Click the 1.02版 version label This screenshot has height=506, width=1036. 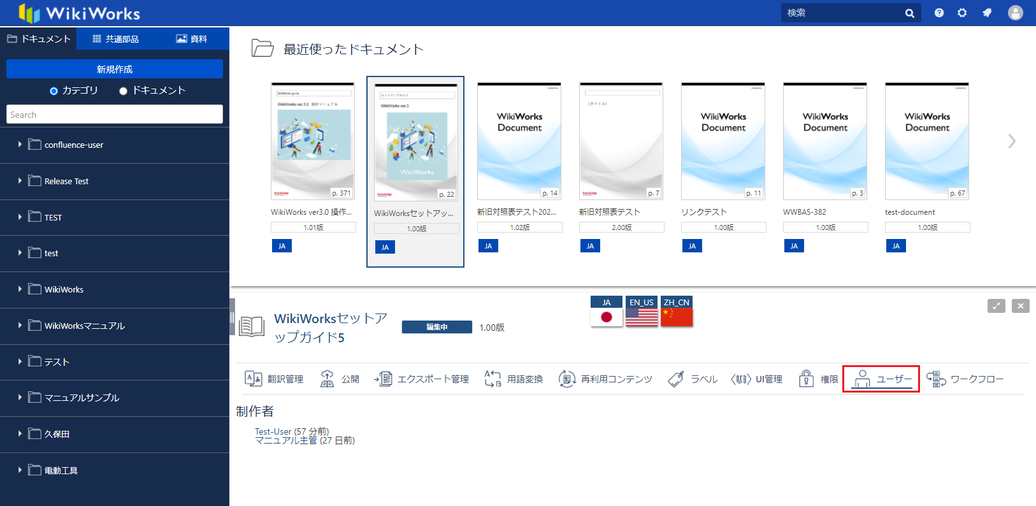[x=520, y=228]
